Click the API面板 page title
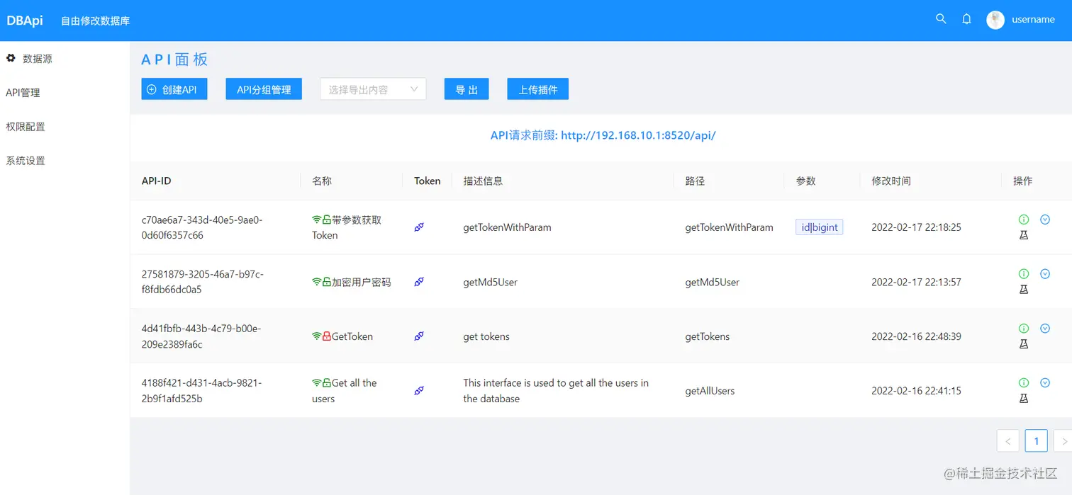This screenshot has width=1072, height=495. (x=174, y=59)
